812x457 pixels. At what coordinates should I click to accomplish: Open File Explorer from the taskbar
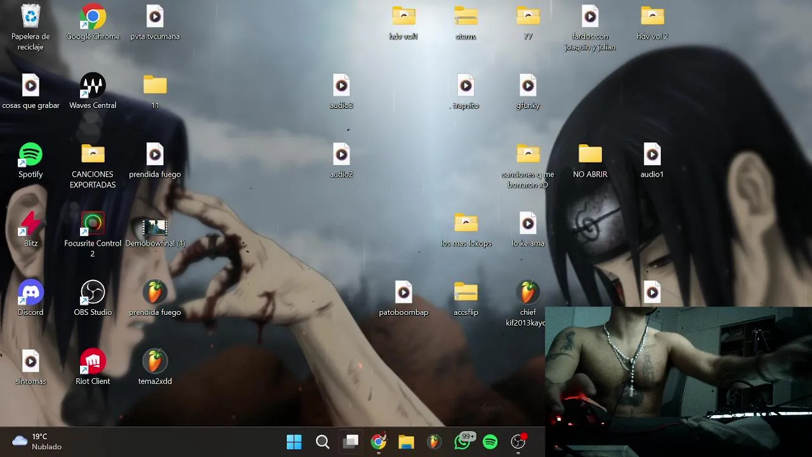coord(406,442)
